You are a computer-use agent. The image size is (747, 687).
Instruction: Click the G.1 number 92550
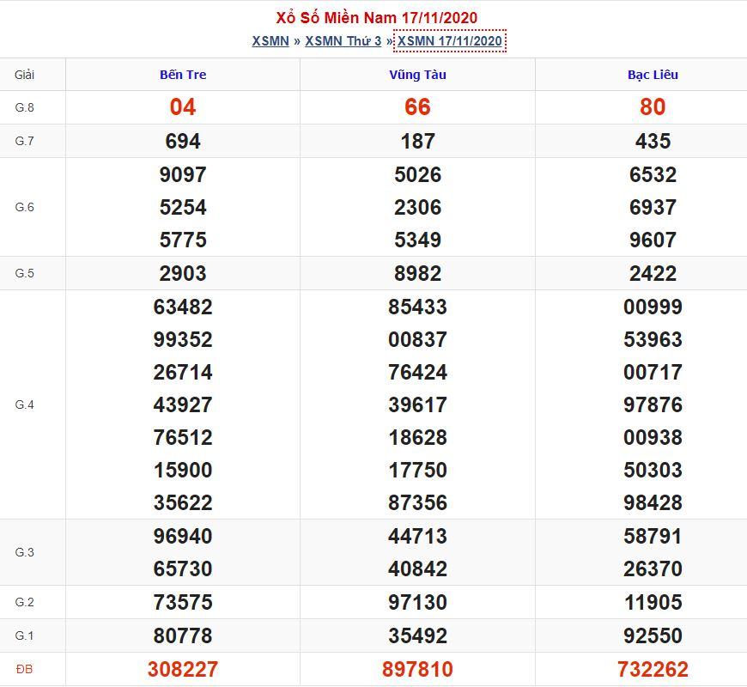click(x=653, y=636)
